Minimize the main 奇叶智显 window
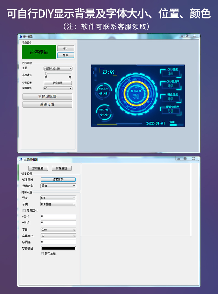This screenshot has height=294, width=218. [x=182, y=36]
